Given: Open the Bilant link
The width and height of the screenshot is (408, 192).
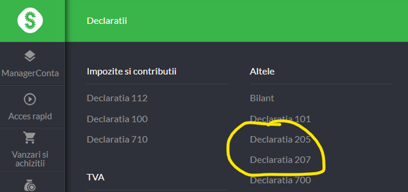Looking at the screenshot, I should click(262, 98).
